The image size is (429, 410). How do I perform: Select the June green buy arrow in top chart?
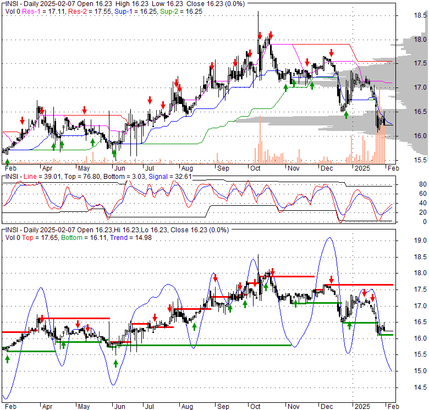[x=114, y=154]
